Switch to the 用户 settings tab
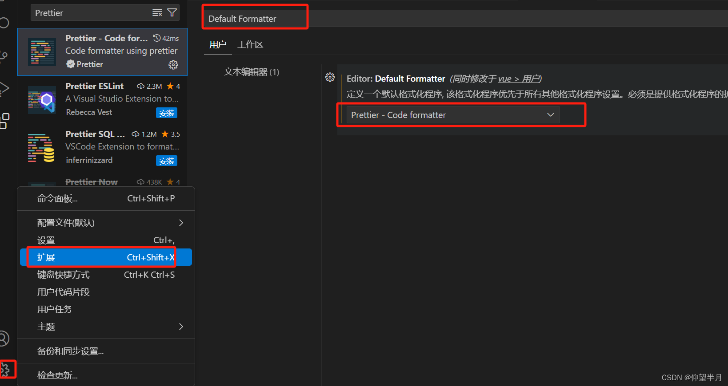 [x=218, y=44]
